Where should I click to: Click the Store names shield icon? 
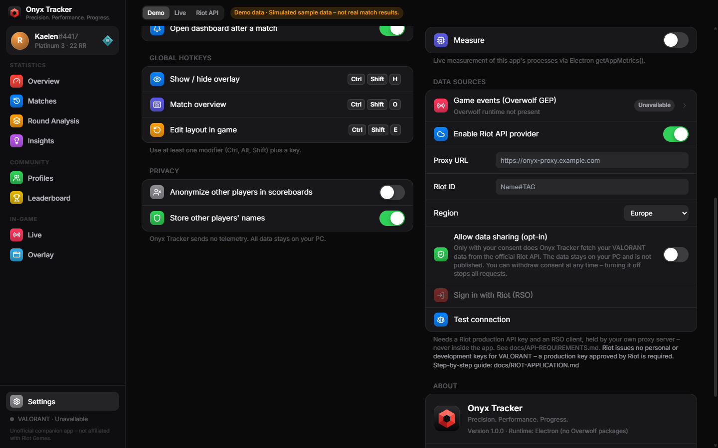(157, 218)
